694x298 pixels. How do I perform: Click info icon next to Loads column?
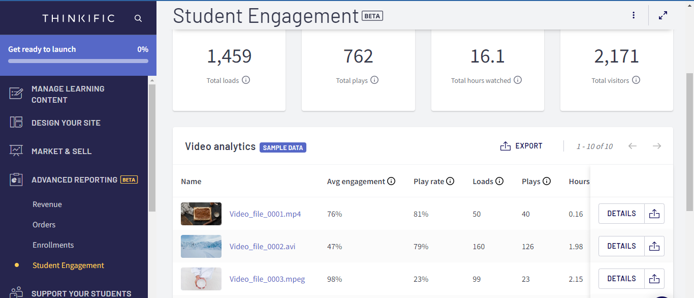499,181
